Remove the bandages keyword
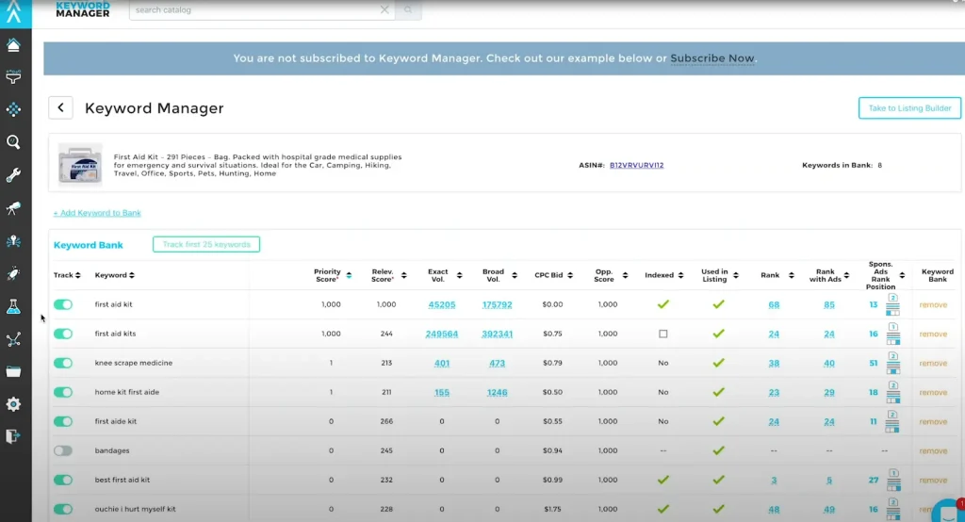Screen dimensions: 965x522 point(933,450)
